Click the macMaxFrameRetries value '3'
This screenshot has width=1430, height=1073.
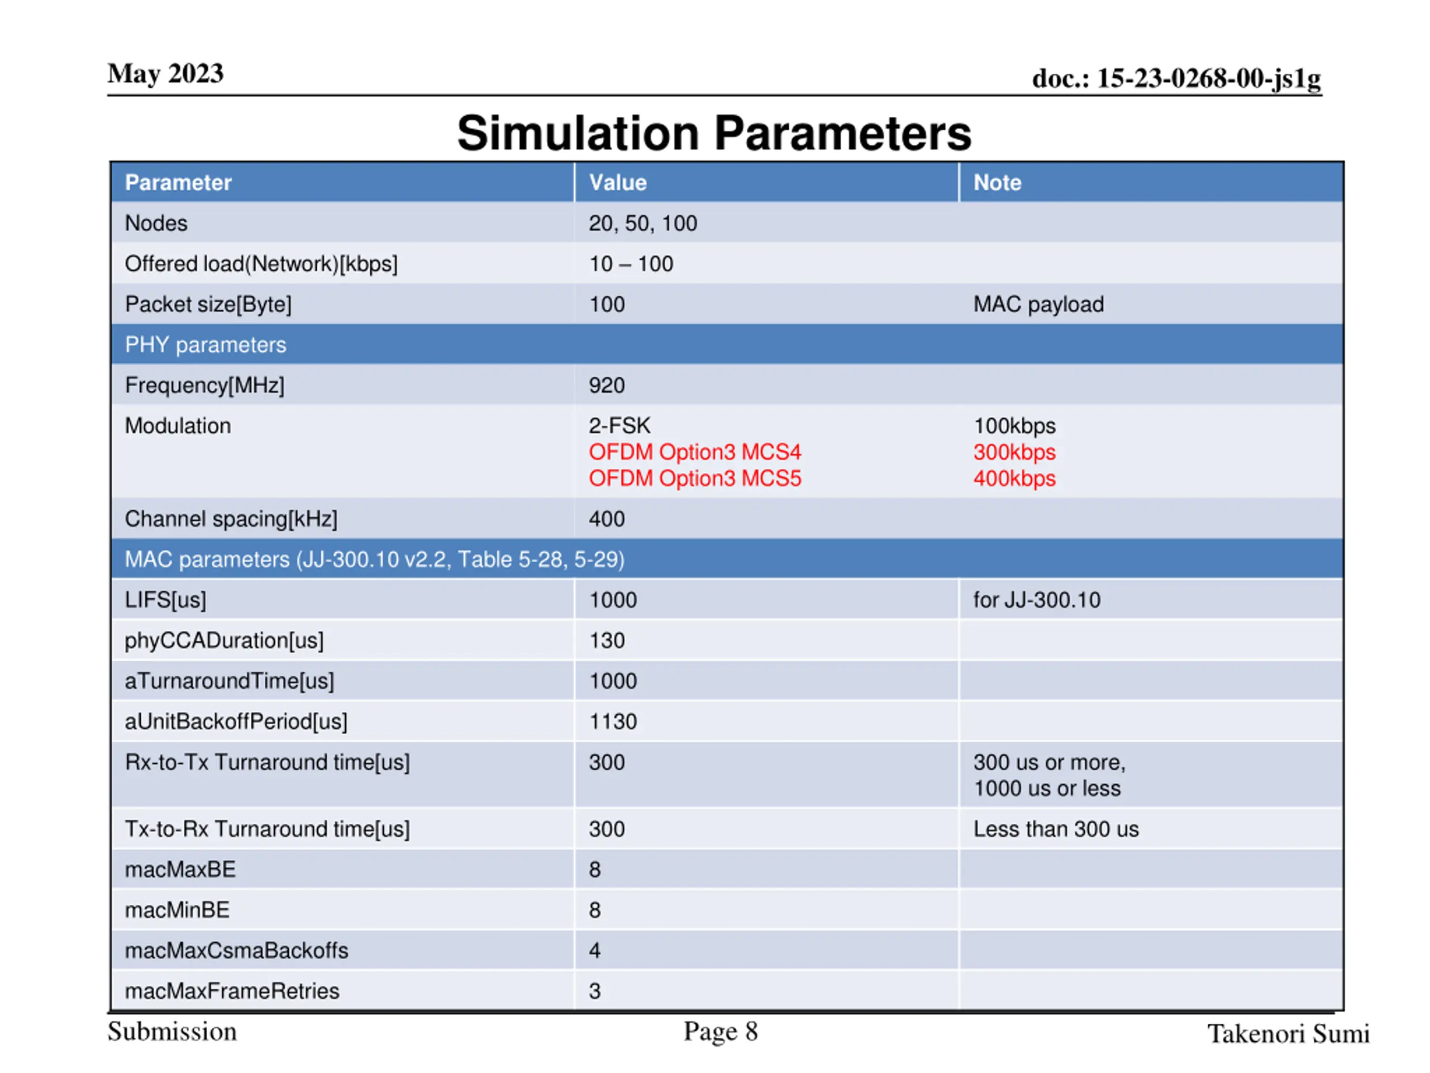pos(595,991)
